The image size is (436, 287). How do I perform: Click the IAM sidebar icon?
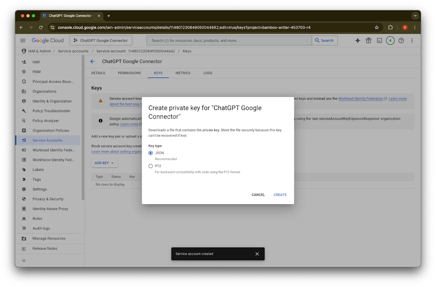coord(24,62)
